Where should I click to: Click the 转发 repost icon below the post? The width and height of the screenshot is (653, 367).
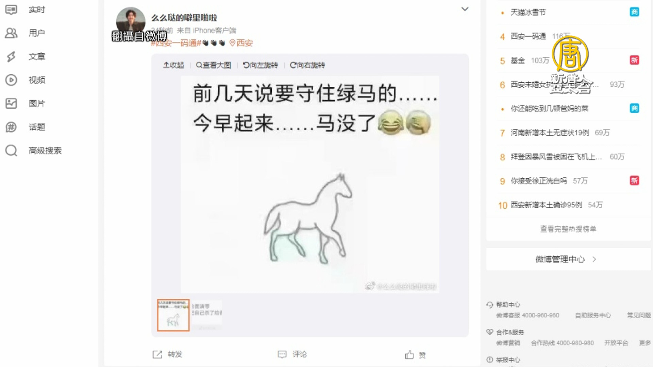click(157, 354)
